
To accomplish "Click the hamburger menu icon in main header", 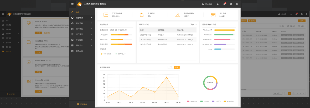I will (x=73, y=4).
